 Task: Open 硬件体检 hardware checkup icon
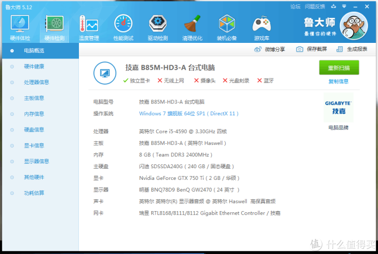click(x=20, y=27)
